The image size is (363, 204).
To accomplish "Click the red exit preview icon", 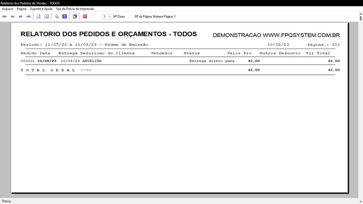I will (85, 16).
